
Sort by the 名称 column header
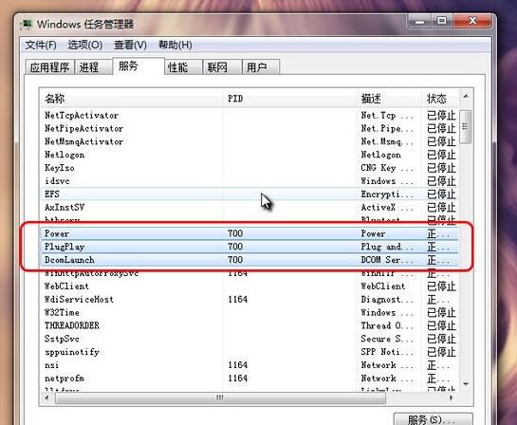point(132,99)
